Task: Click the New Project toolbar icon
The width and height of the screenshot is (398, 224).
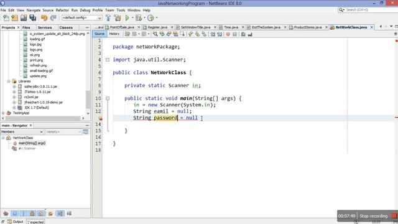Action: pos(15,18)
